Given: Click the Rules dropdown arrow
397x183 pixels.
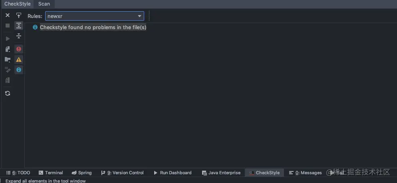Looking at the screenshot, I should point(139,16).
